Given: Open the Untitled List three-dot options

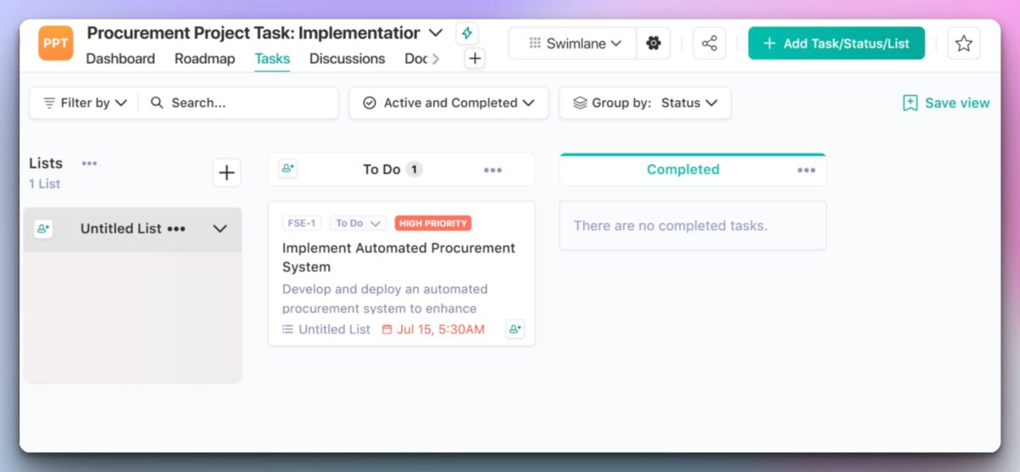Looking at the screenshot, I should [x=176, y=229].
